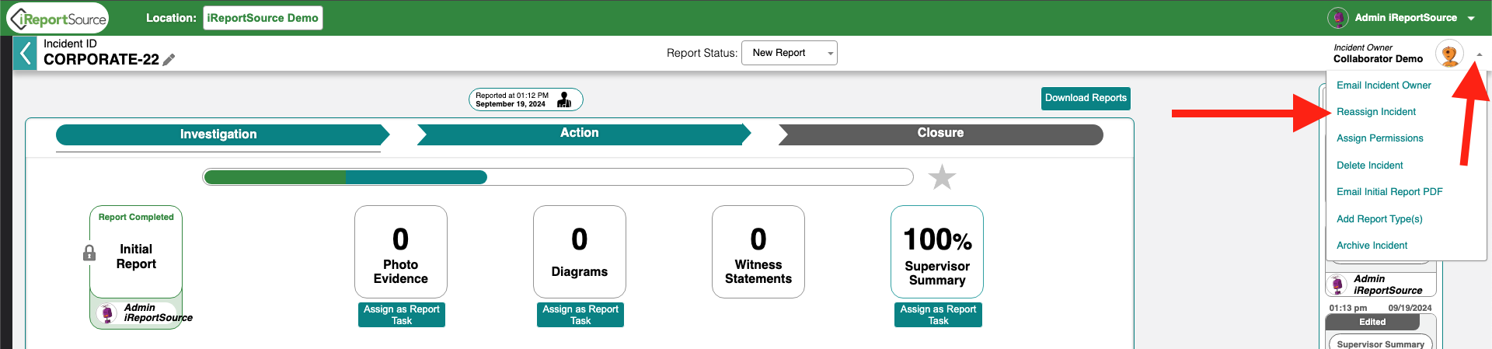Collapse the incident owner menu arrow
The width and height of the screenshot is (1492, 349).
1479,54
